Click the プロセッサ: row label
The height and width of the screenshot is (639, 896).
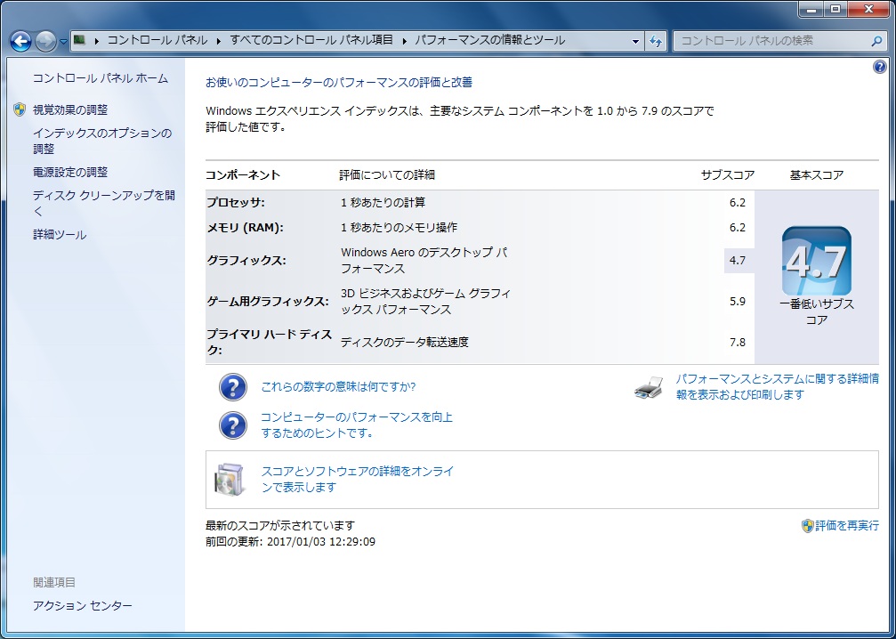[236, 203]
